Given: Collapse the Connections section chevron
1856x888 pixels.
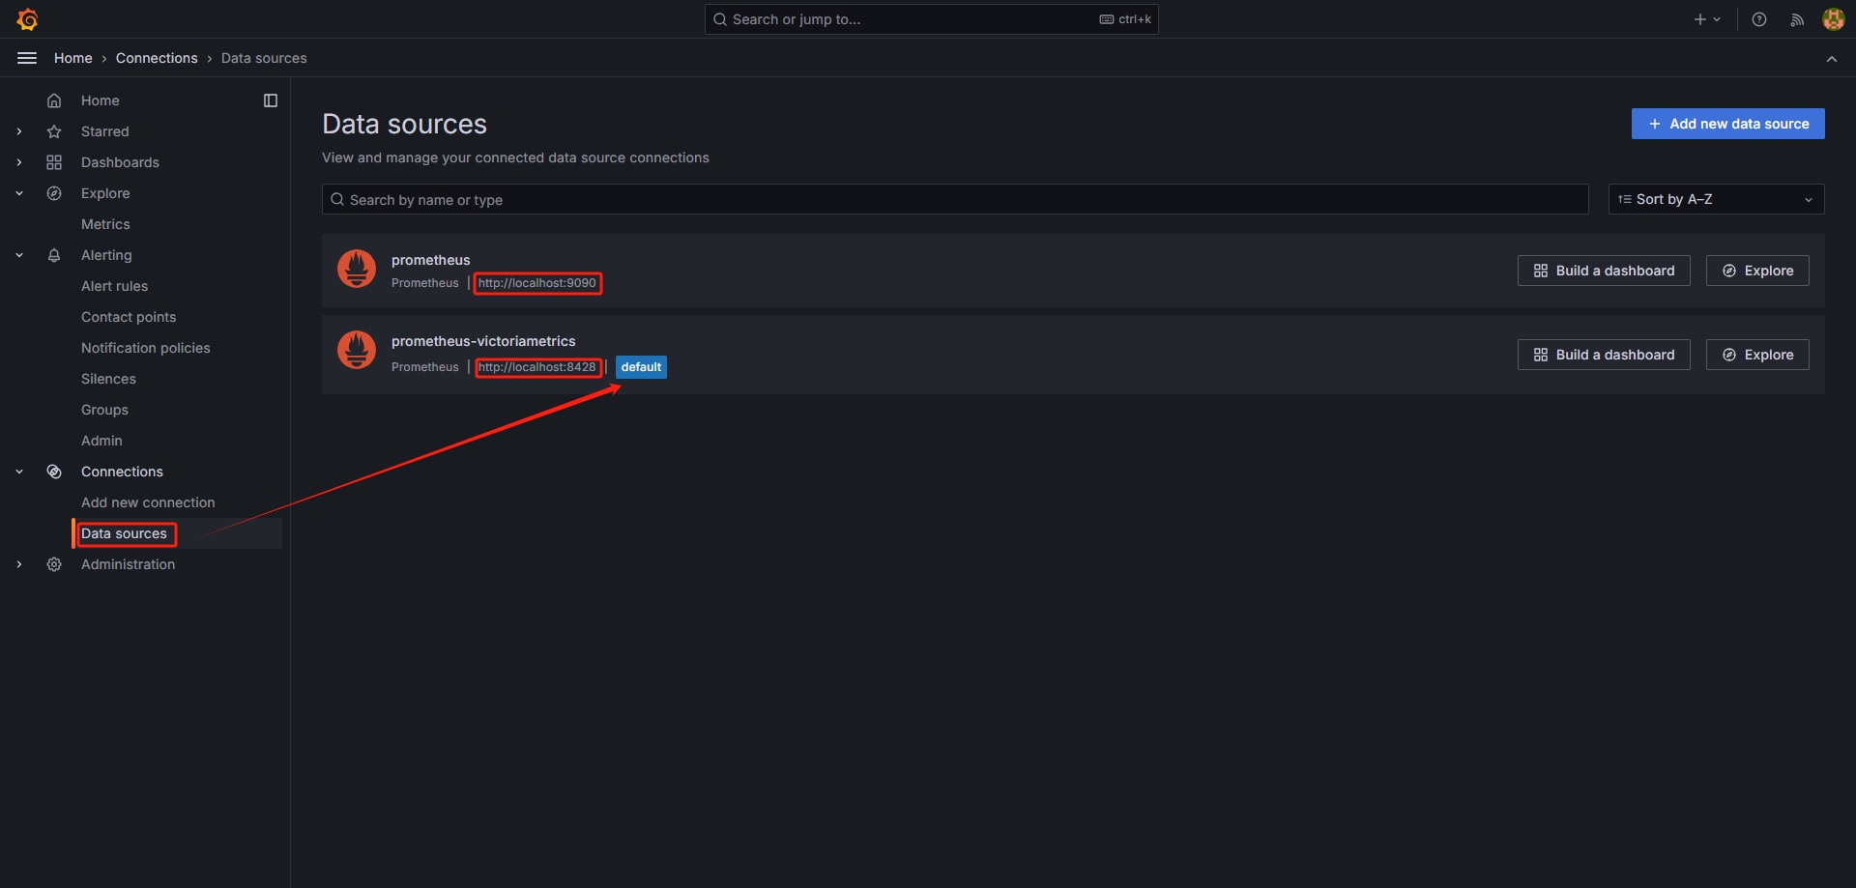Looking at the screenshot, I should tap(19, 472).
